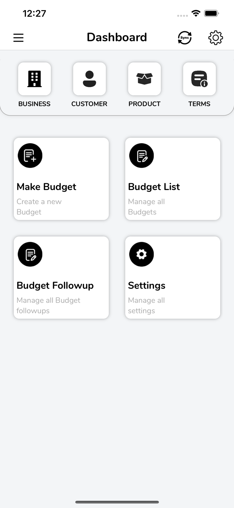Open the Make Budget card
The image size is (234, 508).
[x=61, y=179]
